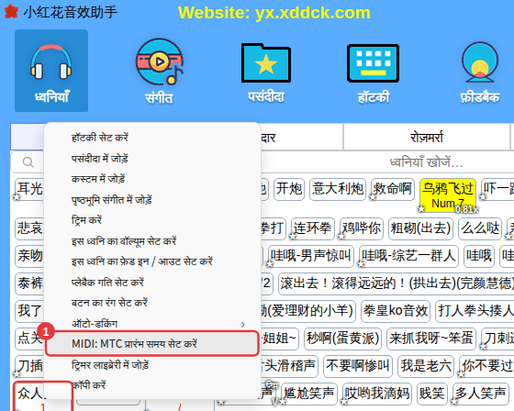Play the 救命啊 sound button

pos(393,189)
